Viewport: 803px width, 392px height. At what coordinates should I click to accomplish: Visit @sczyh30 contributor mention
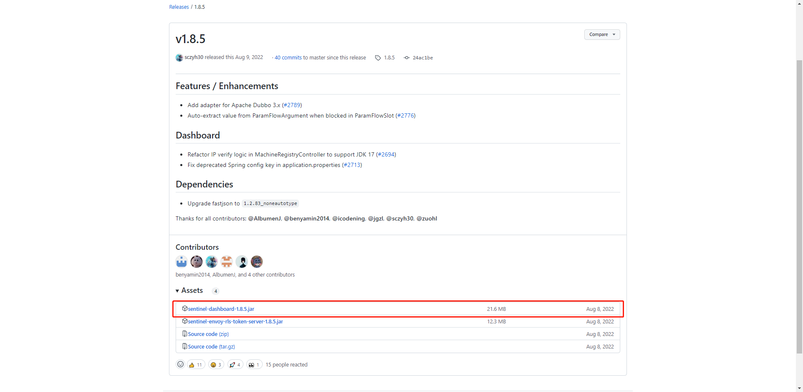pos(400,218)
